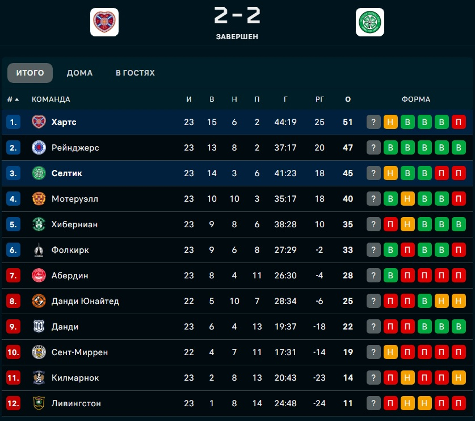475x421 pixels.
Task: Switch to the ДОМА tab
Action: tap(79, 73)
